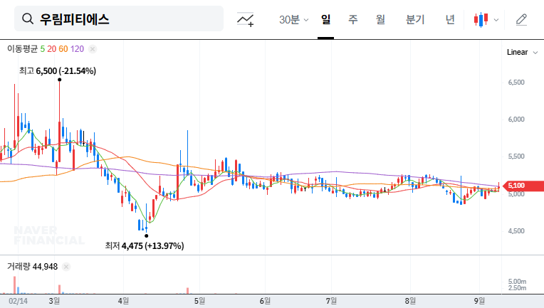The width and height of the screenshot is (544, 308).
Task: Switch to the 년 yearly tab
Action: point(450,19)
